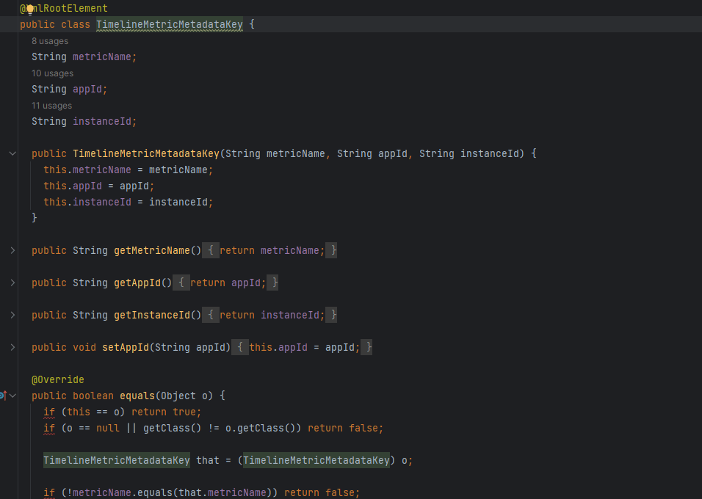Expand the folded getMetricName method
Viewport: 702px width, 499px height.
(12, 251)
